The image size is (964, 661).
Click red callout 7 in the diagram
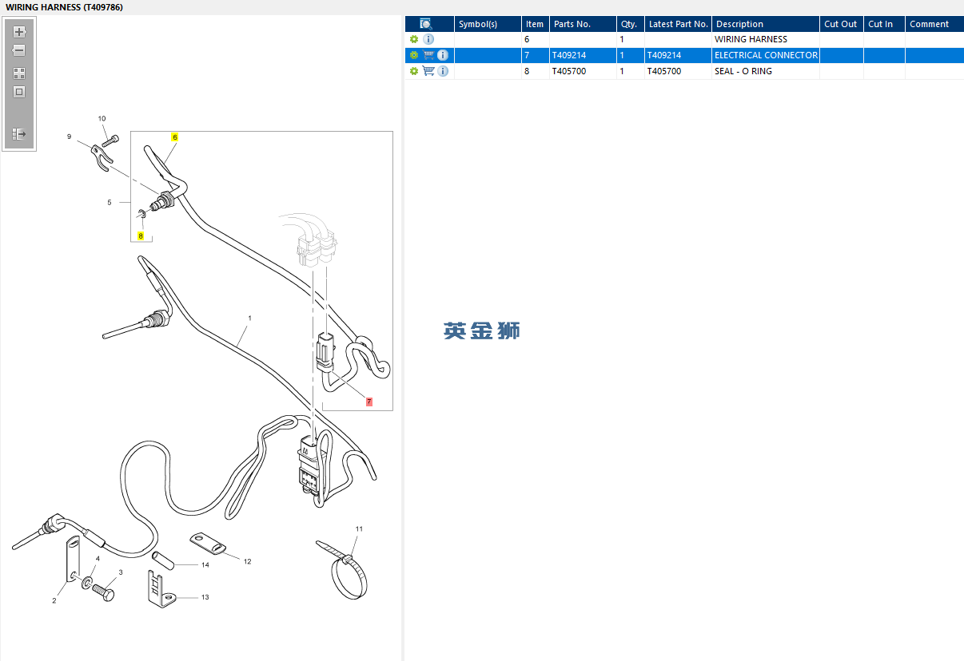click(x=369, y=402)
